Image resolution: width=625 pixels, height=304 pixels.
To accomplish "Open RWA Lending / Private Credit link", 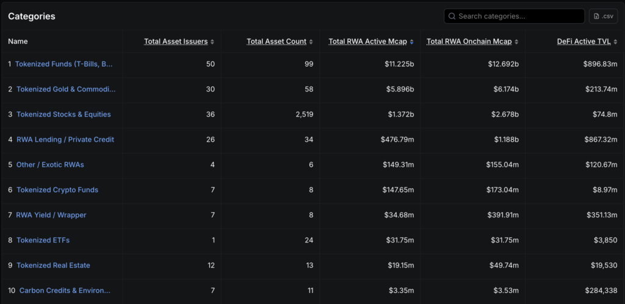I will (65, 140).
